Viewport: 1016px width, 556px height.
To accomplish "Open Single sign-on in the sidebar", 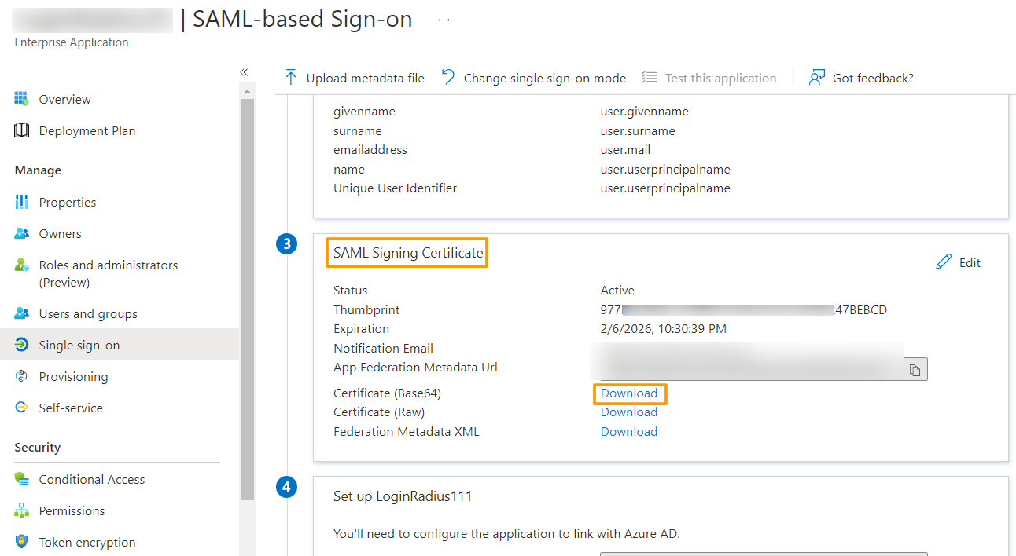I will click(x=79, y=345).
